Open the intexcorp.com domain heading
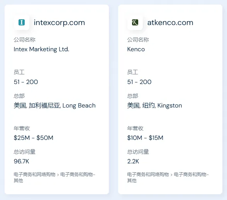The width and height of the screenshot is (227, 200). pos(59,23)
